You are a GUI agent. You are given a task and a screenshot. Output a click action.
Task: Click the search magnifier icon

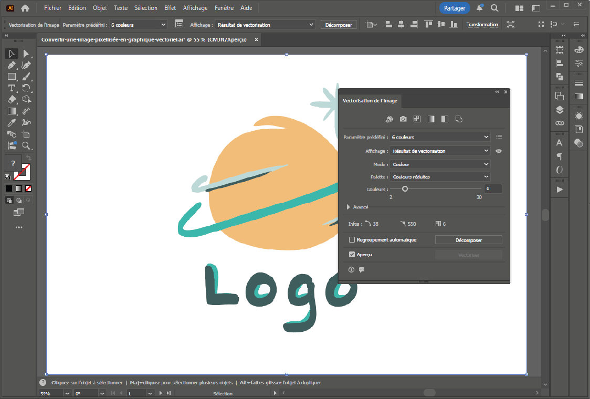(494, 8)
